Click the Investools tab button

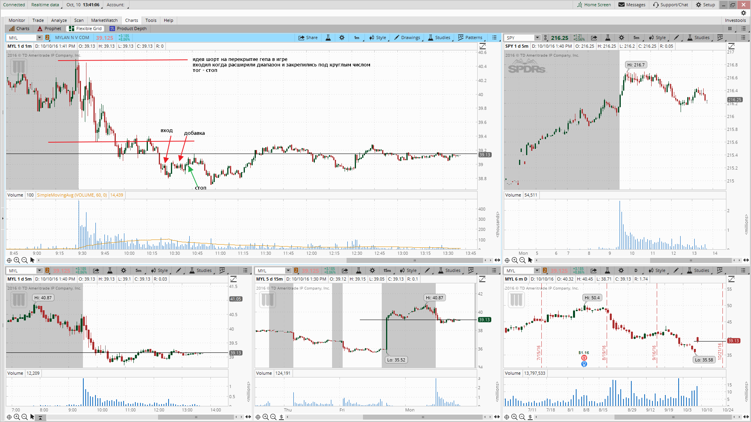[735, 20]
